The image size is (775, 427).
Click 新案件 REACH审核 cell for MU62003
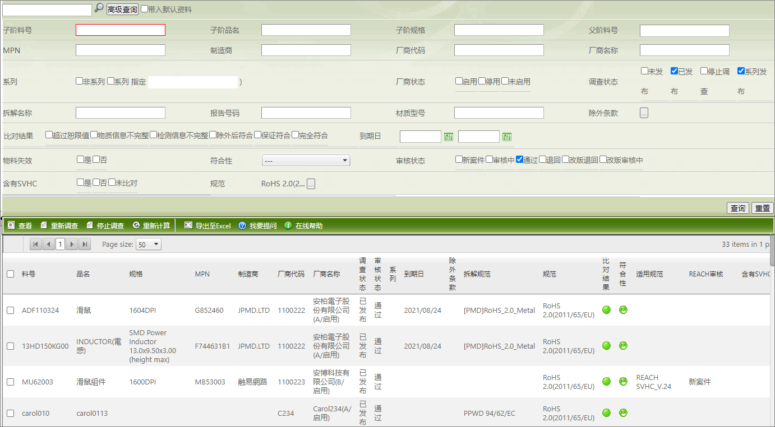pos(699,382)
